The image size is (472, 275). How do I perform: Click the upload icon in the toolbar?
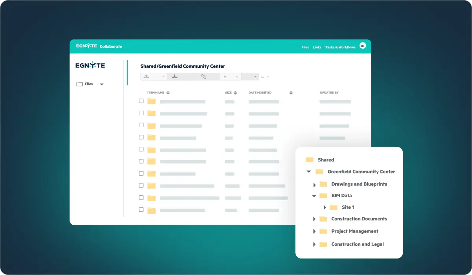click(x=146, y=77)
